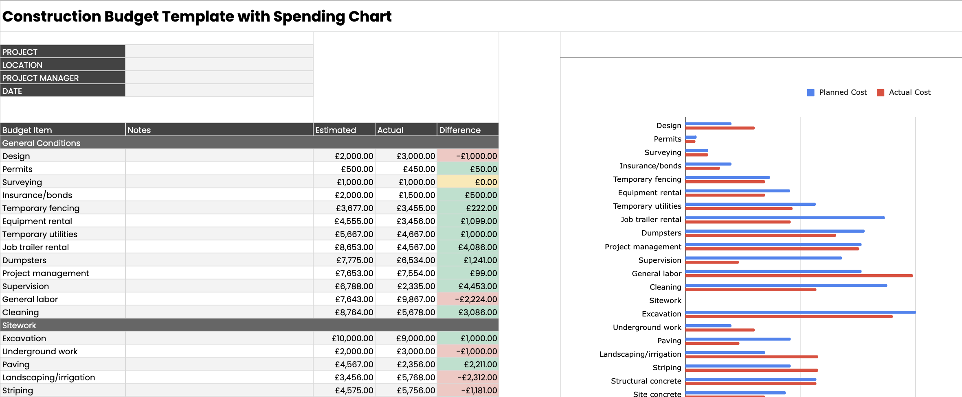Select the Temporary fencing estimated £3,677.00
Image resolution: width=962 pixels, height=397 pixels.
coord(344,208)
